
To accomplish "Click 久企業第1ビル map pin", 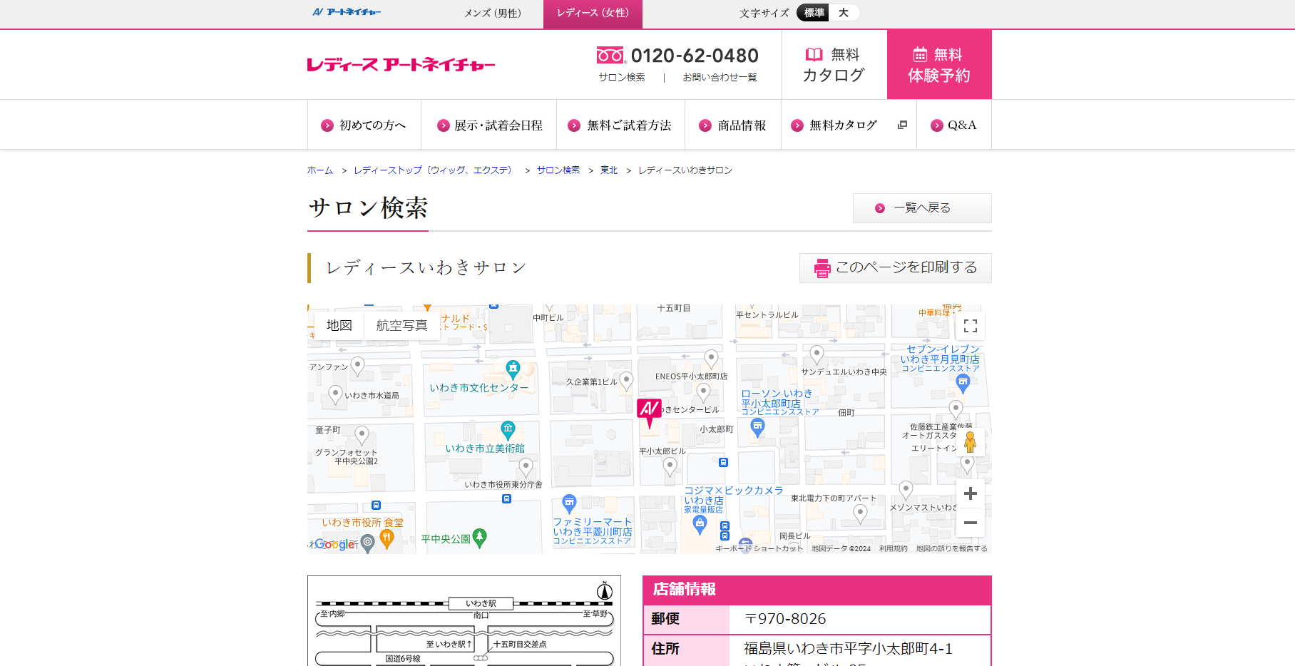I will point(626,381).
